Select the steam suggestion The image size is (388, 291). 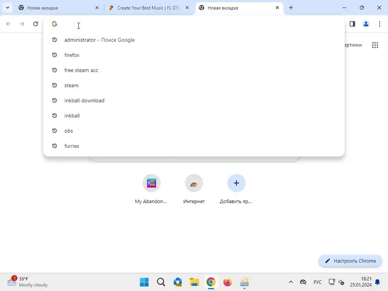point(194,85)
